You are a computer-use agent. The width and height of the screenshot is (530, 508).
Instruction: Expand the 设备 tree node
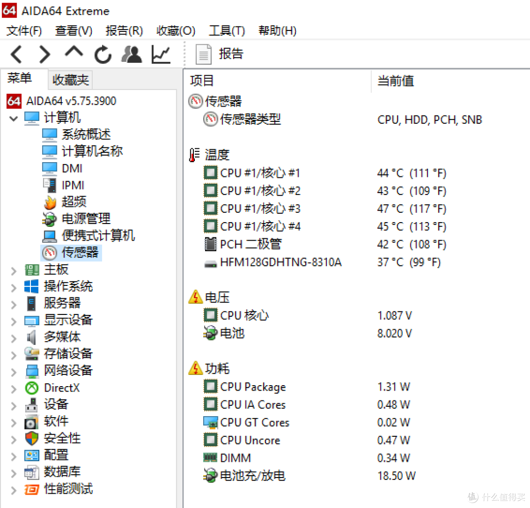[x=14, y=405]
